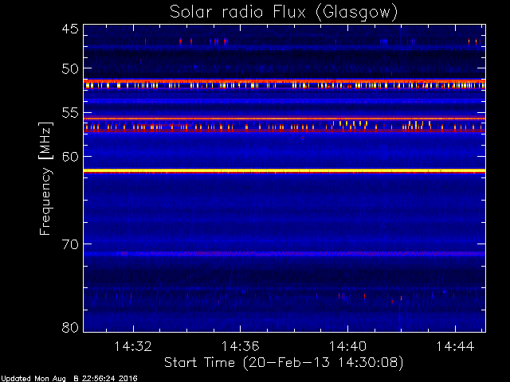Click the 80 frequency tick label
This screenshot has width=510, height=382.
70,327
